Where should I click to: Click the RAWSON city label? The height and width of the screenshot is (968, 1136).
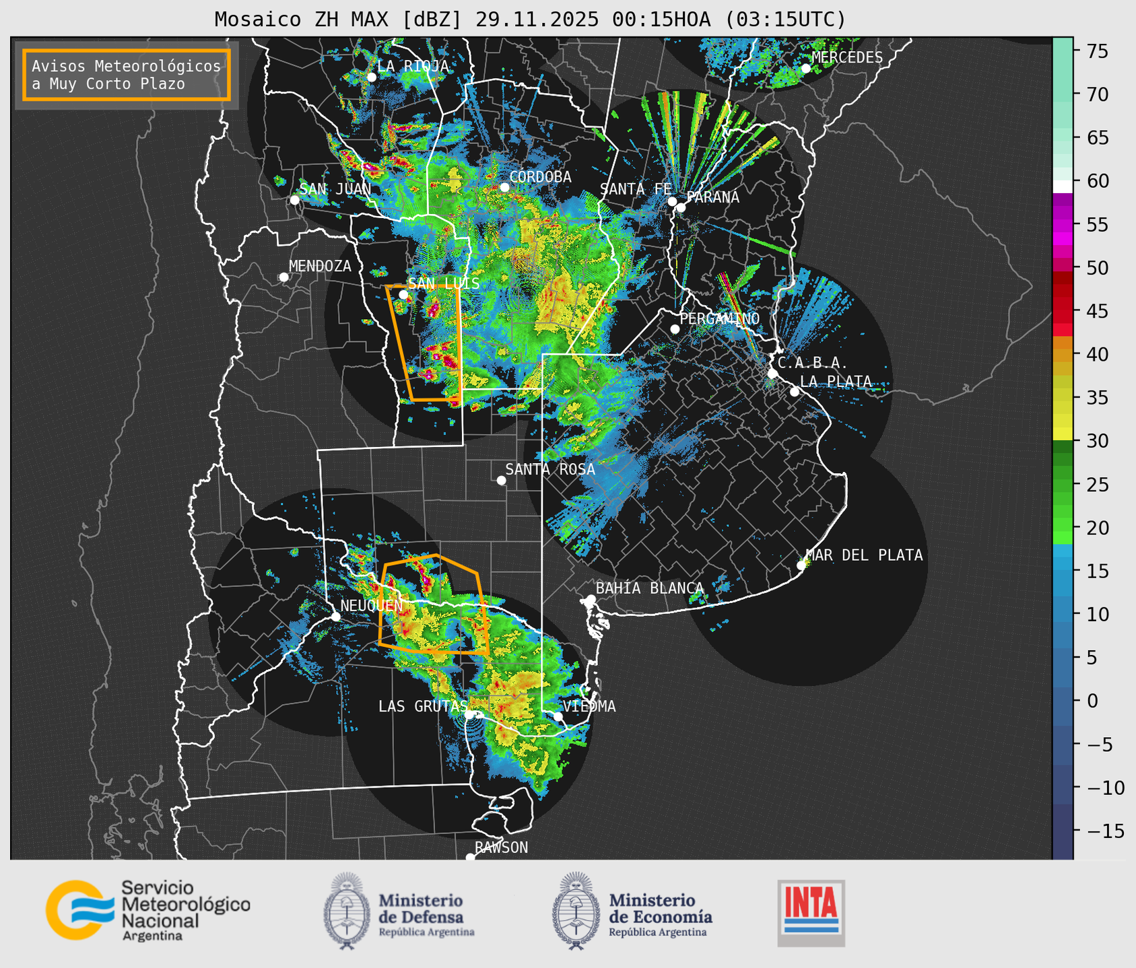(x=501, y=848)
